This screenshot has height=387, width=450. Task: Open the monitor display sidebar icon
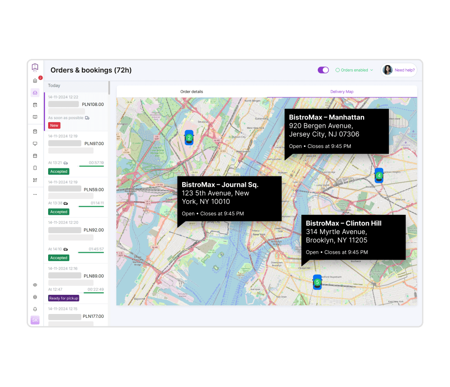35,144
